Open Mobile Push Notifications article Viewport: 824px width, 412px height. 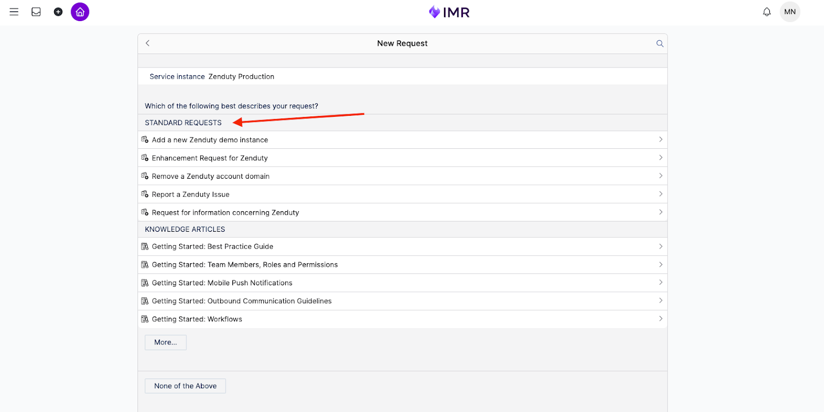click(403, 283)
